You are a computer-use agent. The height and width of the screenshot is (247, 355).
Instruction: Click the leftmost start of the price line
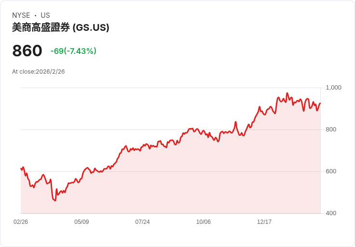[21, 169]
